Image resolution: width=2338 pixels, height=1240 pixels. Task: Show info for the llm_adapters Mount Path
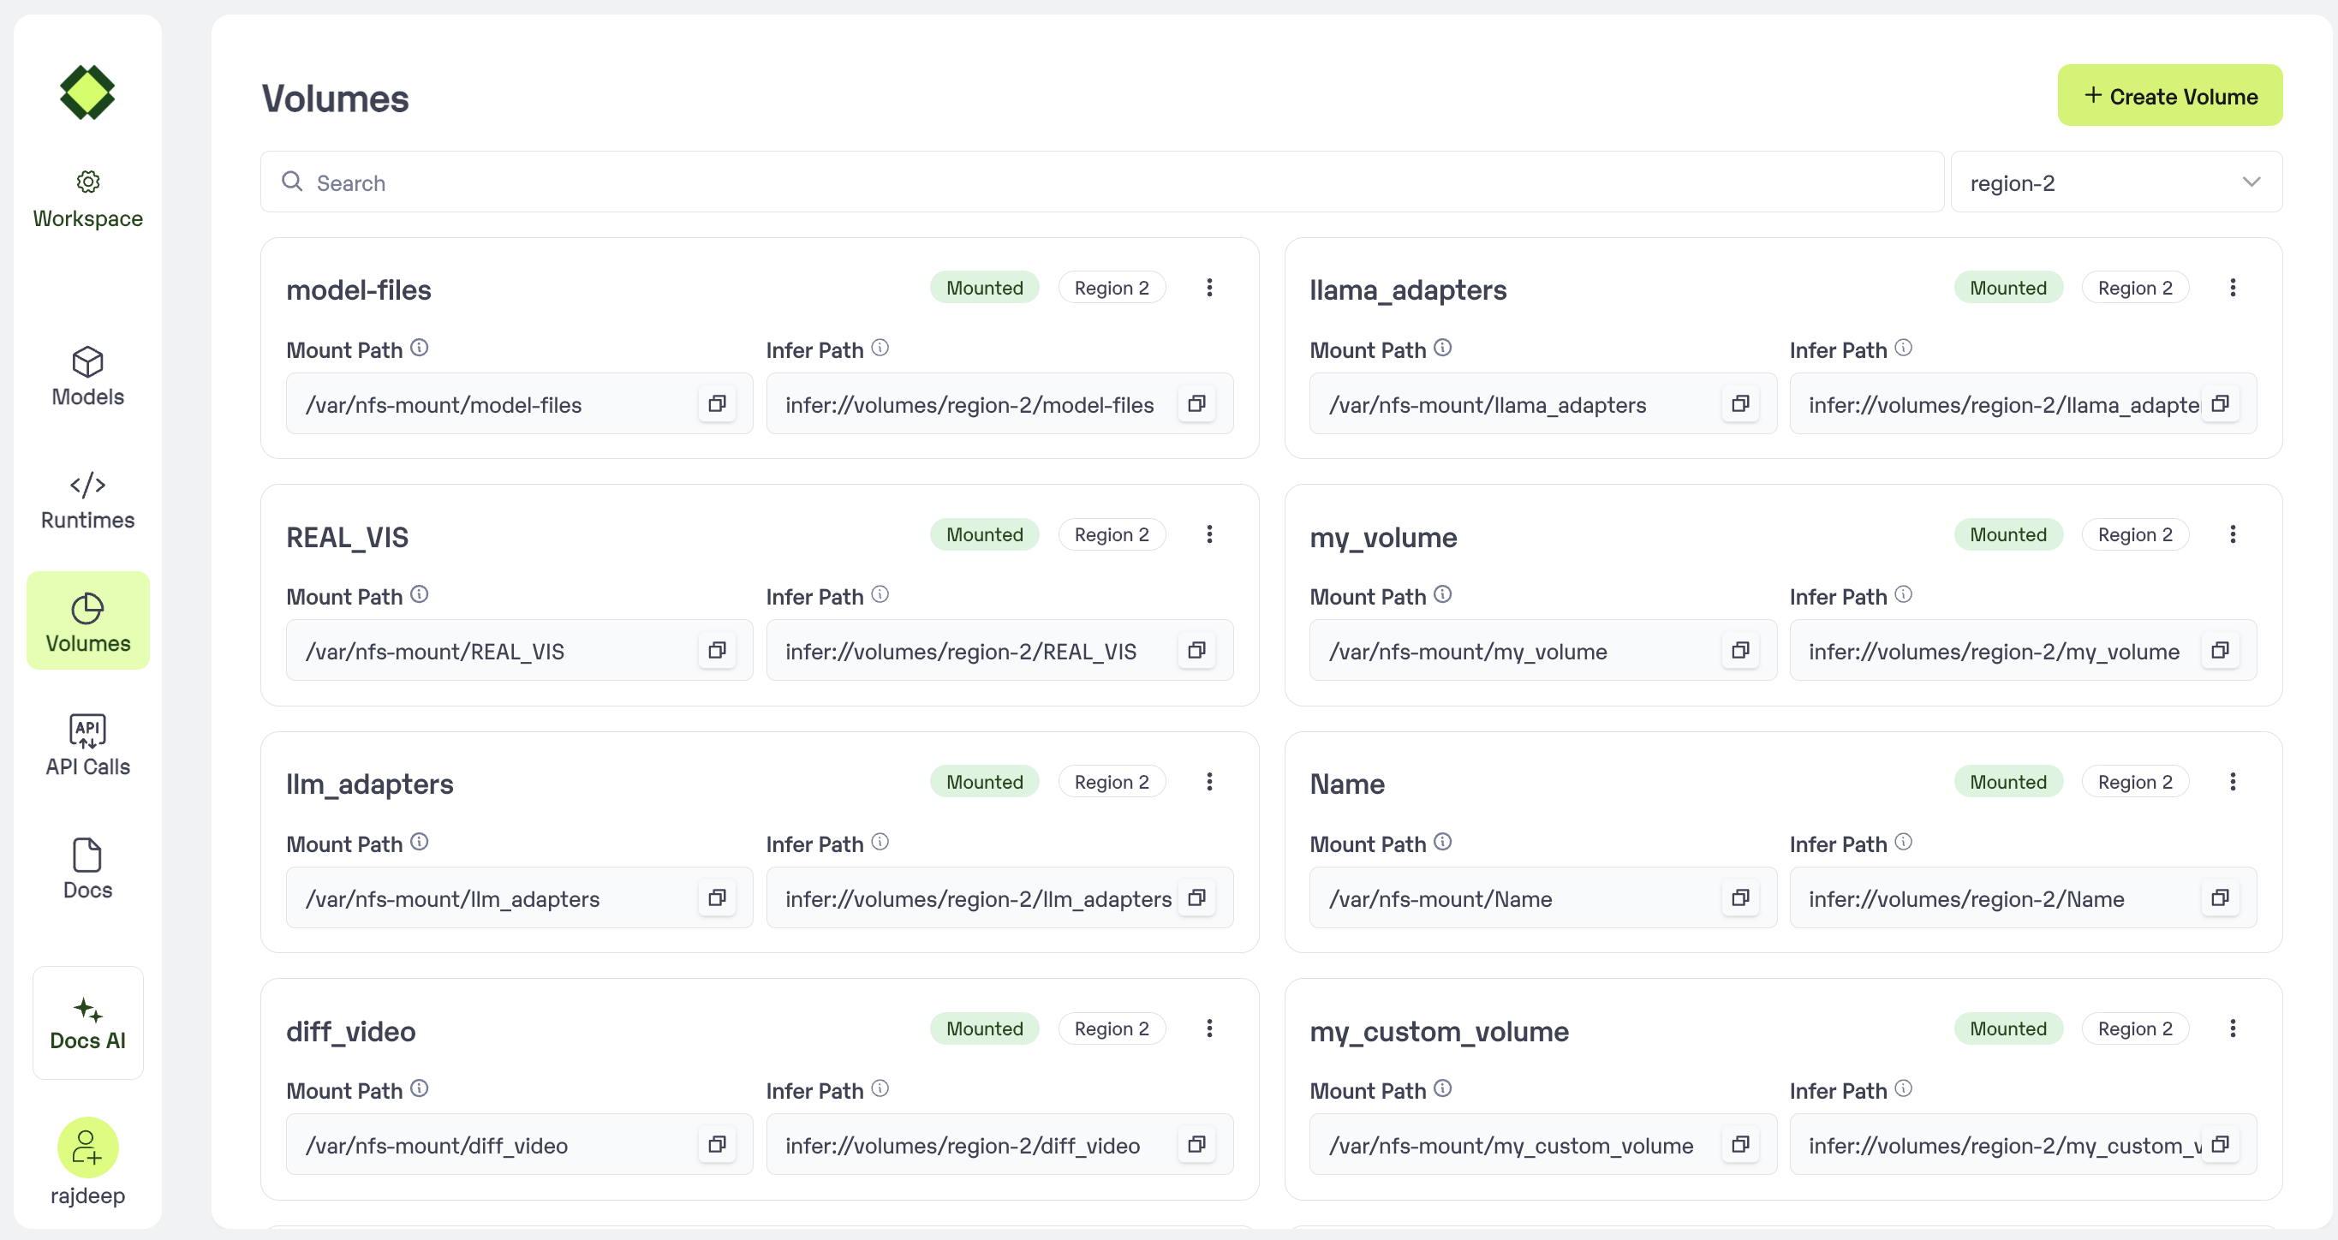coord(420,843)
